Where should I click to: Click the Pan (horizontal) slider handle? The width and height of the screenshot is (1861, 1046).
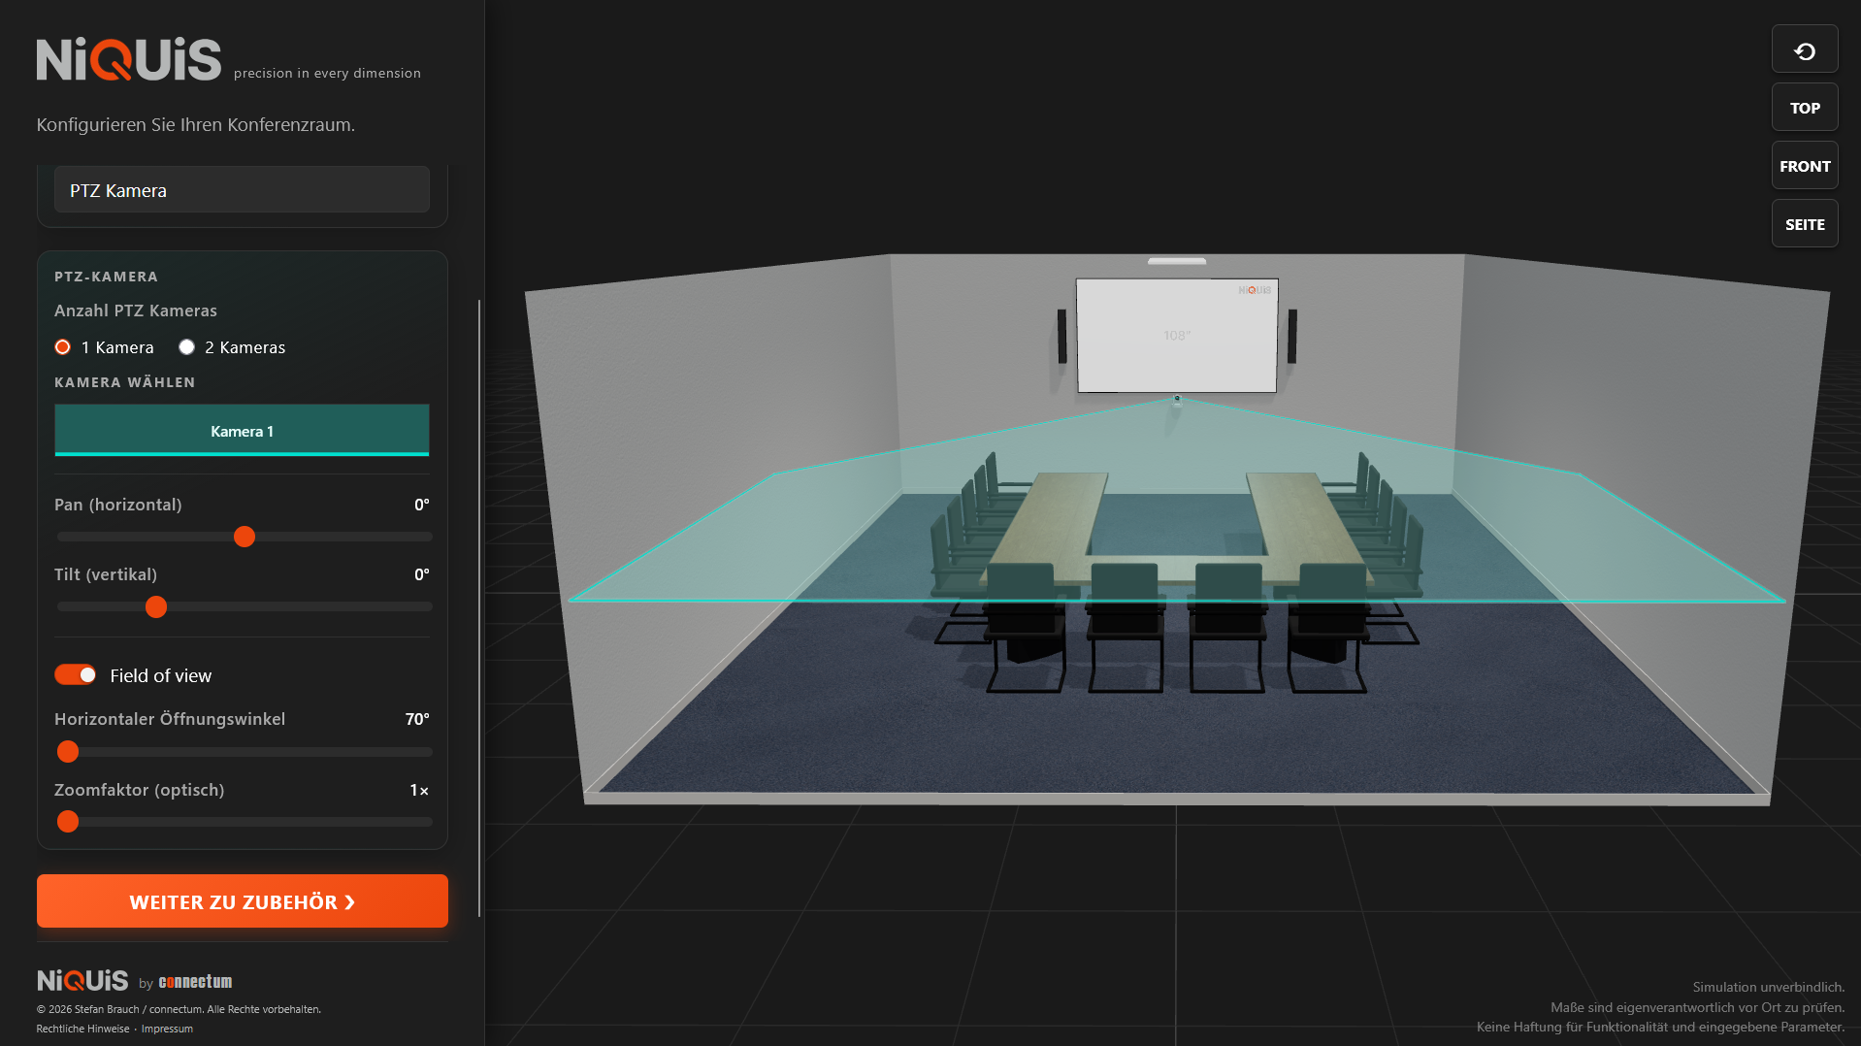(x=245, y=537)
